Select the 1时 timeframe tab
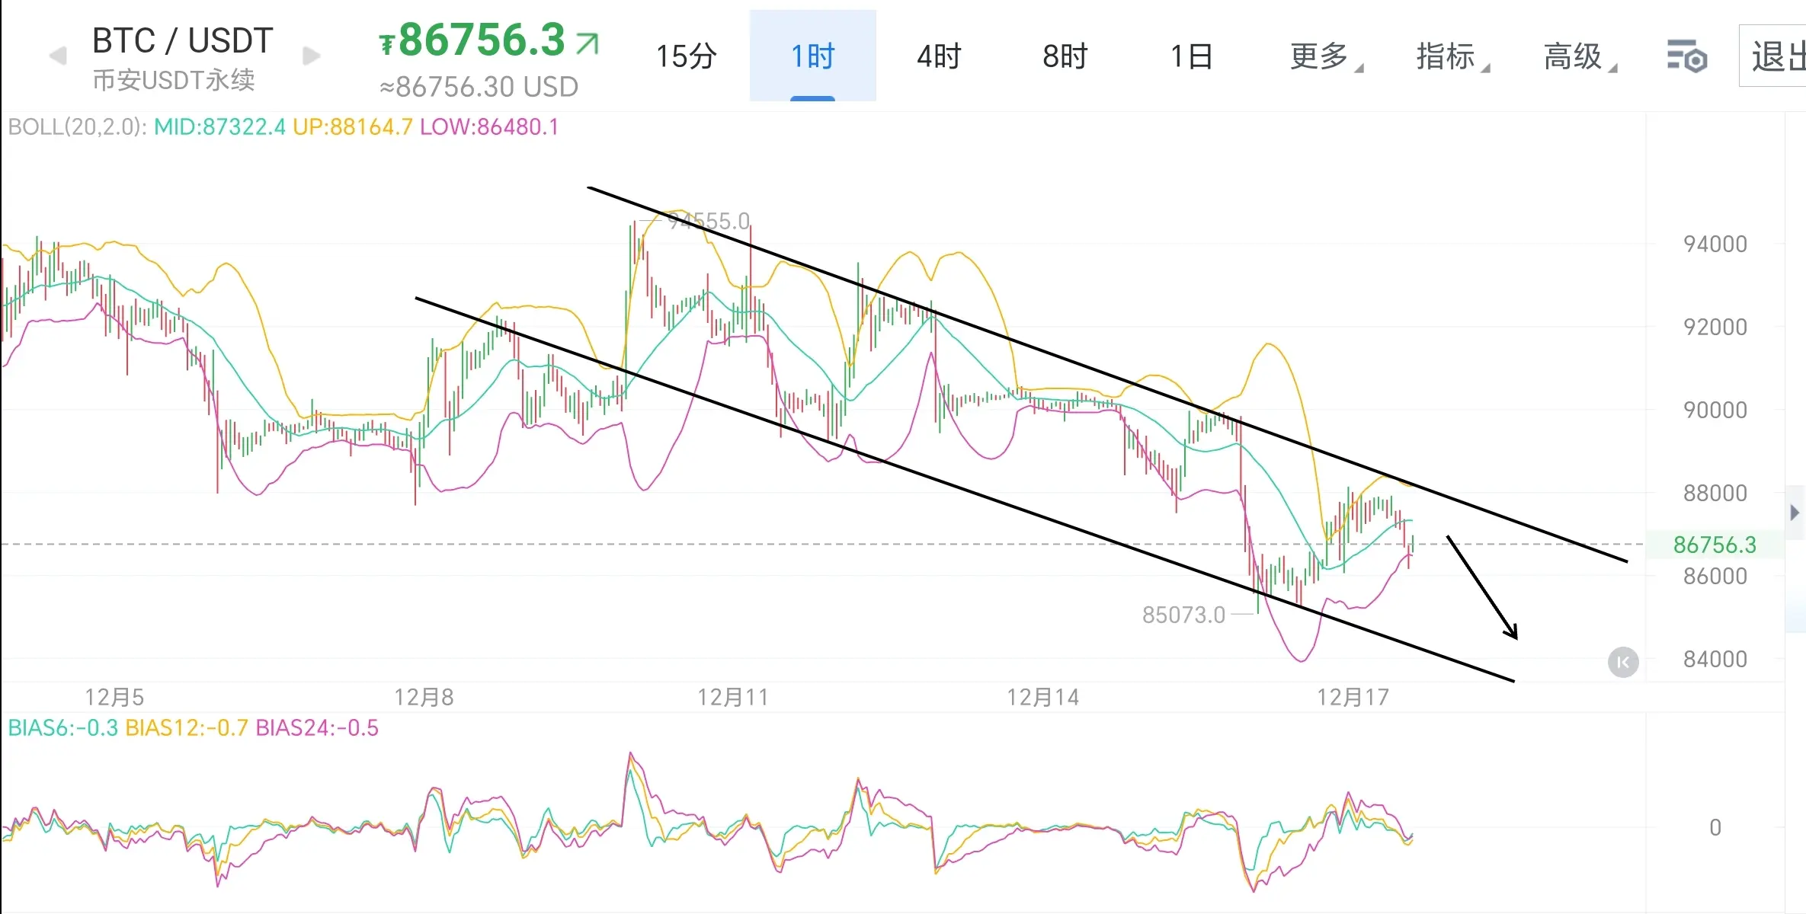Screen dimensions: 1806x914 (812, 56)
